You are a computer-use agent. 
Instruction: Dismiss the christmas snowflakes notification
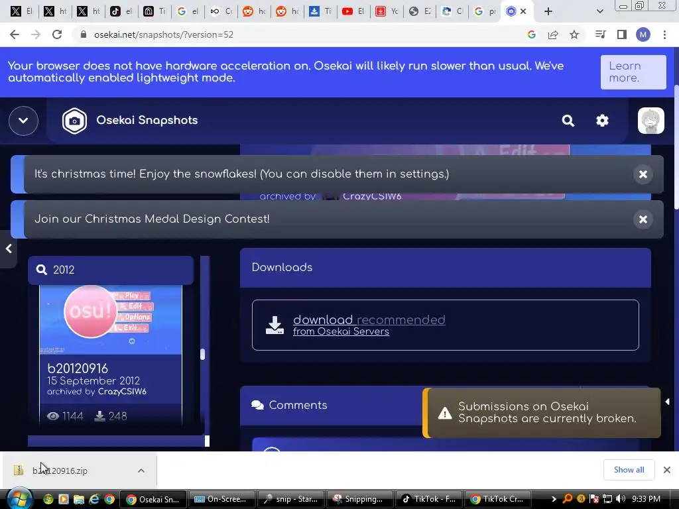[643, 174]
